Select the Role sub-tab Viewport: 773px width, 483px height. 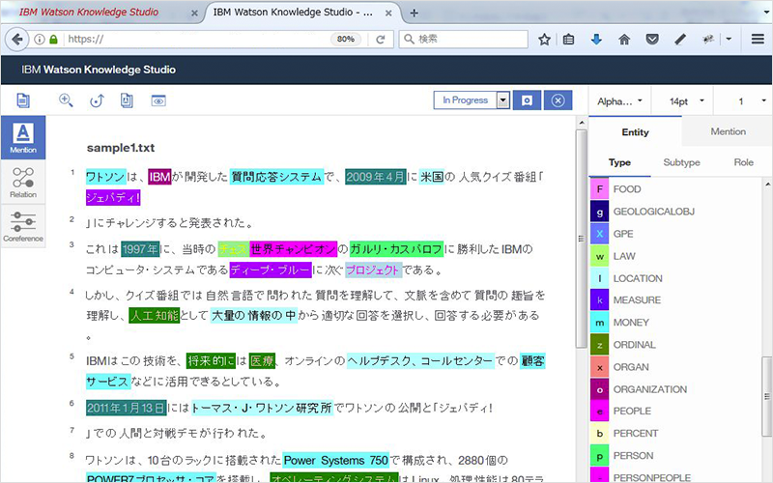point(743,162)
